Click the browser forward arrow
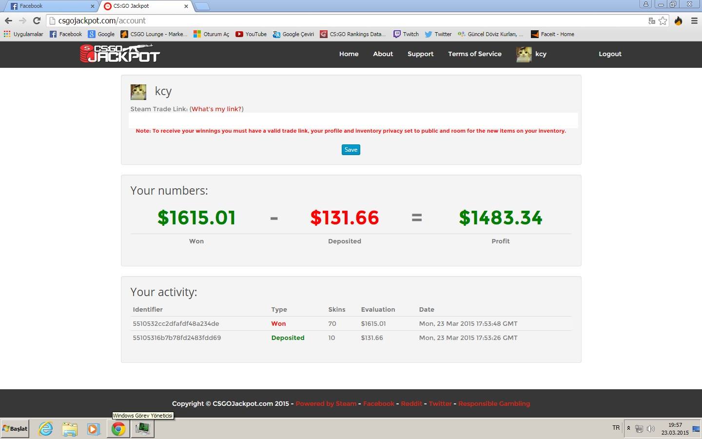 point(22,20)
